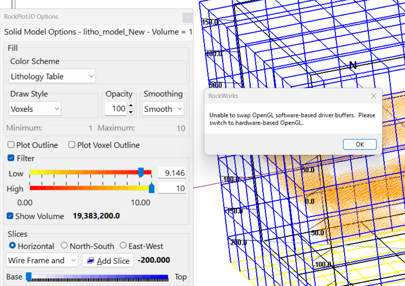
Task: Increase opacity with the up arrow
Action: 131,106
